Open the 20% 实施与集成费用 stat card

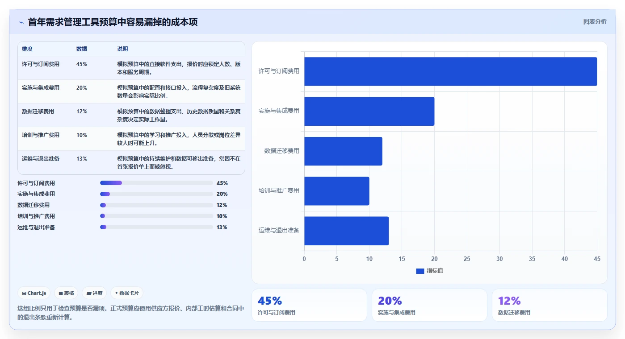[429, 305]
